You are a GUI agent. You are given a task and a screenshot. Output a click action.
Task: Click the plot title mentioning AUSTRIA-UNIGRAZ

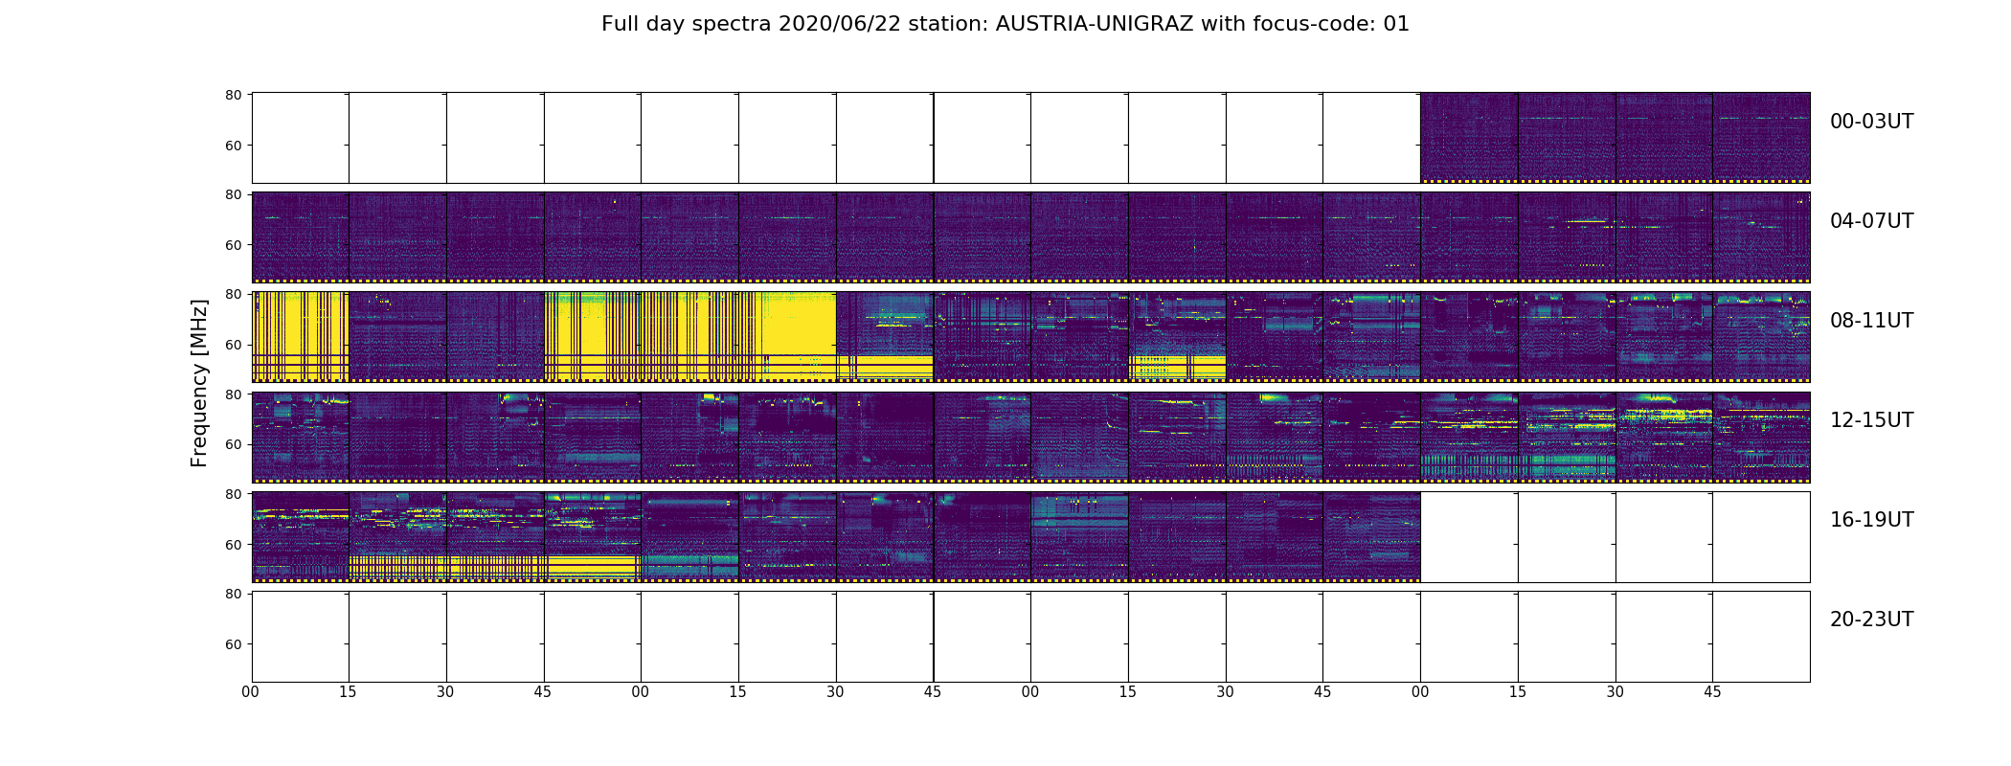tap(1005, 24)
